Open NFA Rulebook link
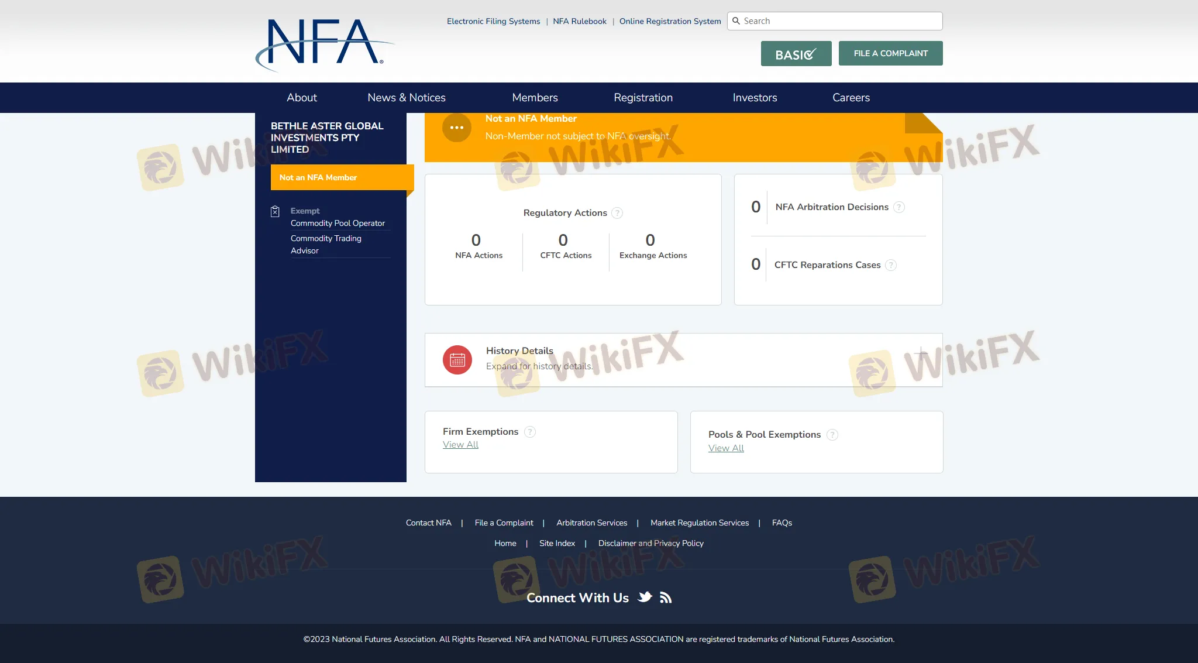 pyautogui.click(x=580, y=21)
